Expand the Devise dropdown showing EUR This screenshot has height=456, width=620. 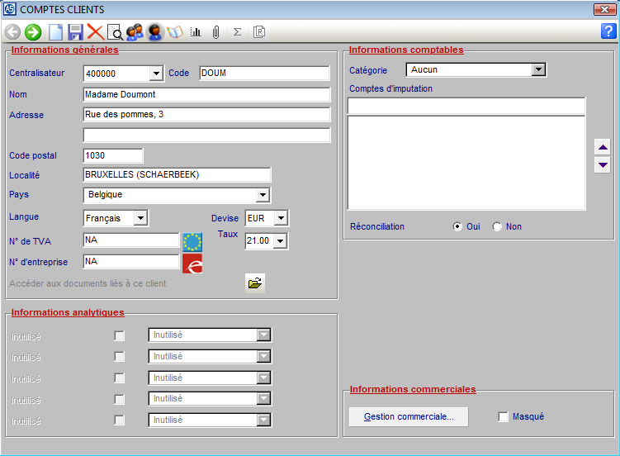coord(281,218)
